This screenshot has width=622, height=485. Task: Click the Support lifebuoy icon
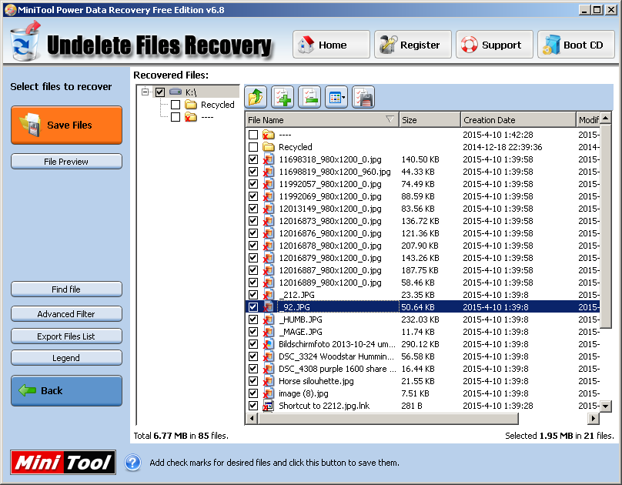pyautogui.click(x=470, y=45)
